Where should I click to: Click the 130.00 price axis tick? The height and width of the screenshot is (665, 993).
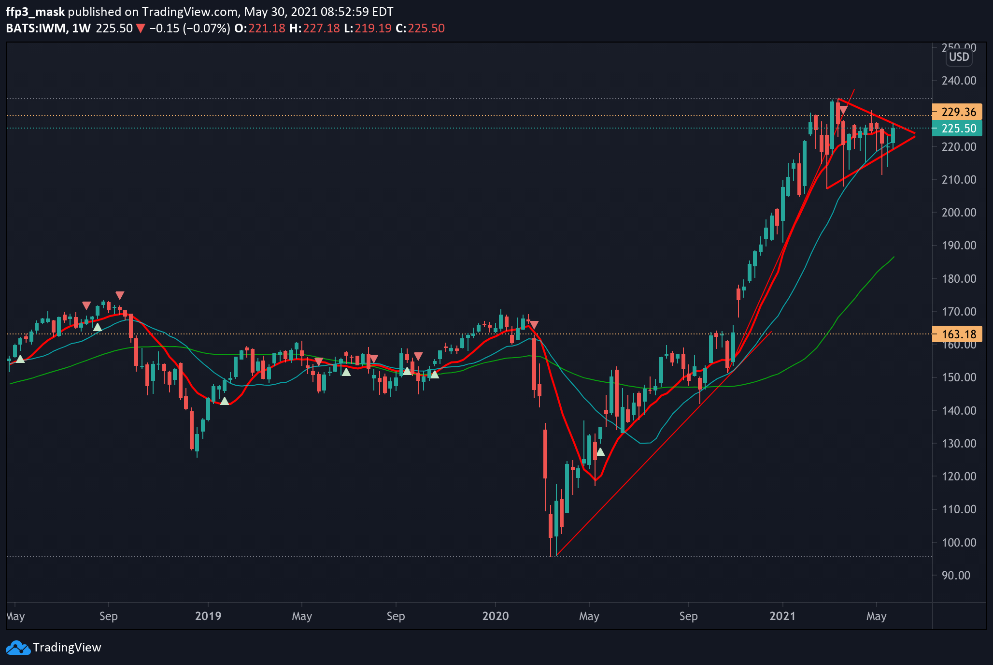[x=959, y=444]
